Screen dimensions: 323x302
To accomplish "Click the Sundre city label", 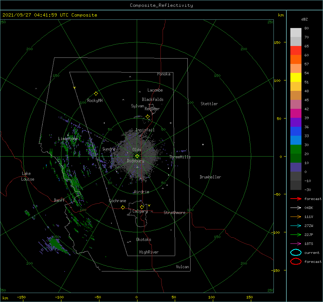I will pos(109,149).
